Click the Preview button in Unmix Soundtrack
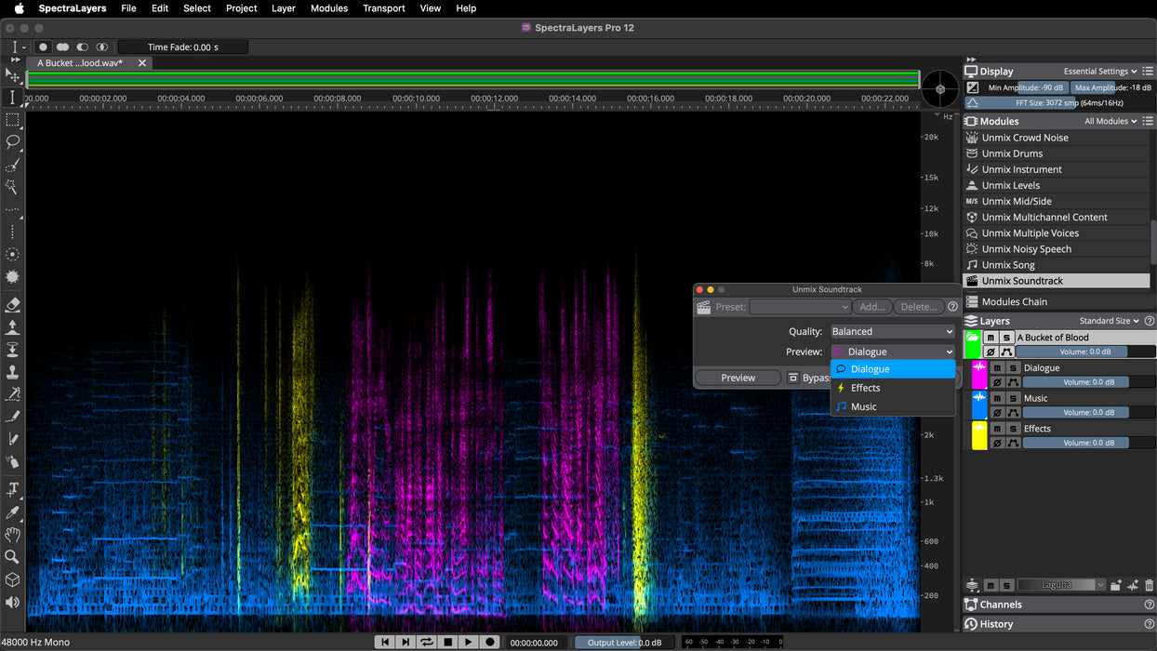1157x651 pixels. coord(738,378)
